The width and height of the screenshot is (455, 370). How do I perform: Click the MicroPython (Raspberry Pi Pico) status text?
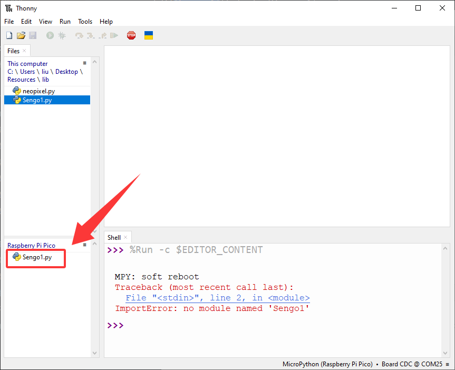point(327,364)
